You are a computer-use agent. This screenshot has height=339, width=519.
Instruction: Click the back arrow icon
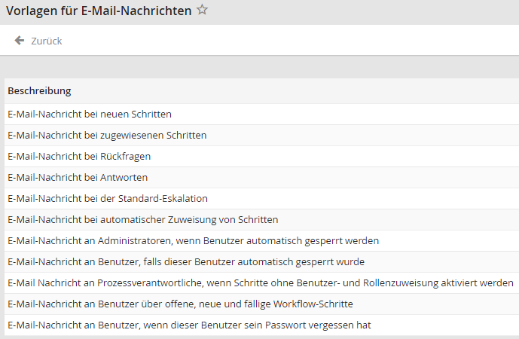click(20, 41)
